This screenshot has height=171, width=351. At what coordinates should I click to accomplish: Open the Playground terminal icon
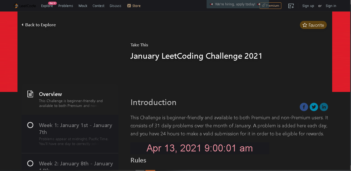(291, 6)
